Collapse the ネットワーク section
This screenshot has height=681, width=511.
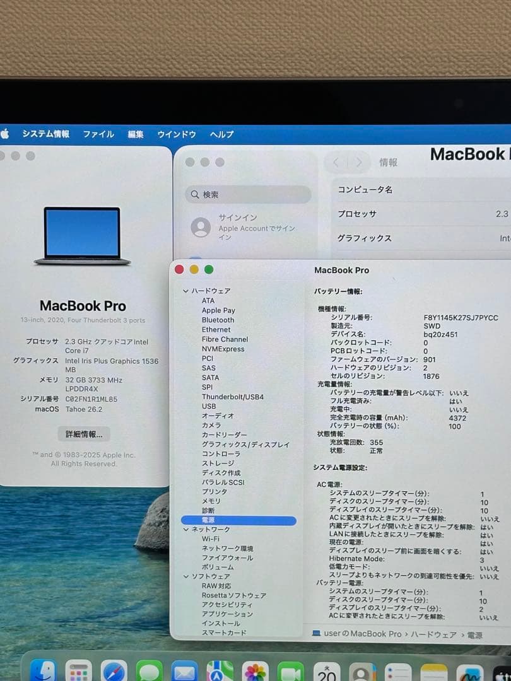click(186, 530)
